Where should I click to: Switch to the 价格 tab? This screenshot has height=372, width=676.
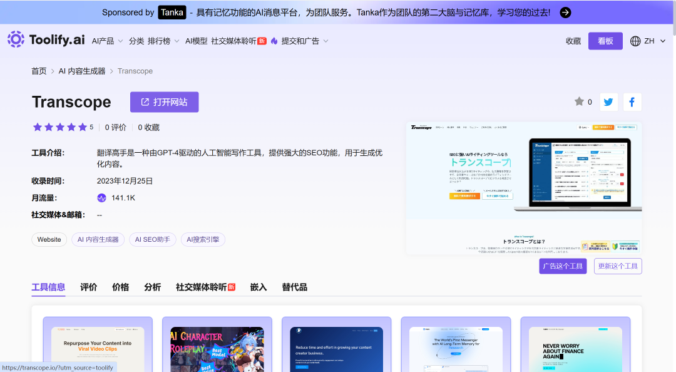coord(121,287)
